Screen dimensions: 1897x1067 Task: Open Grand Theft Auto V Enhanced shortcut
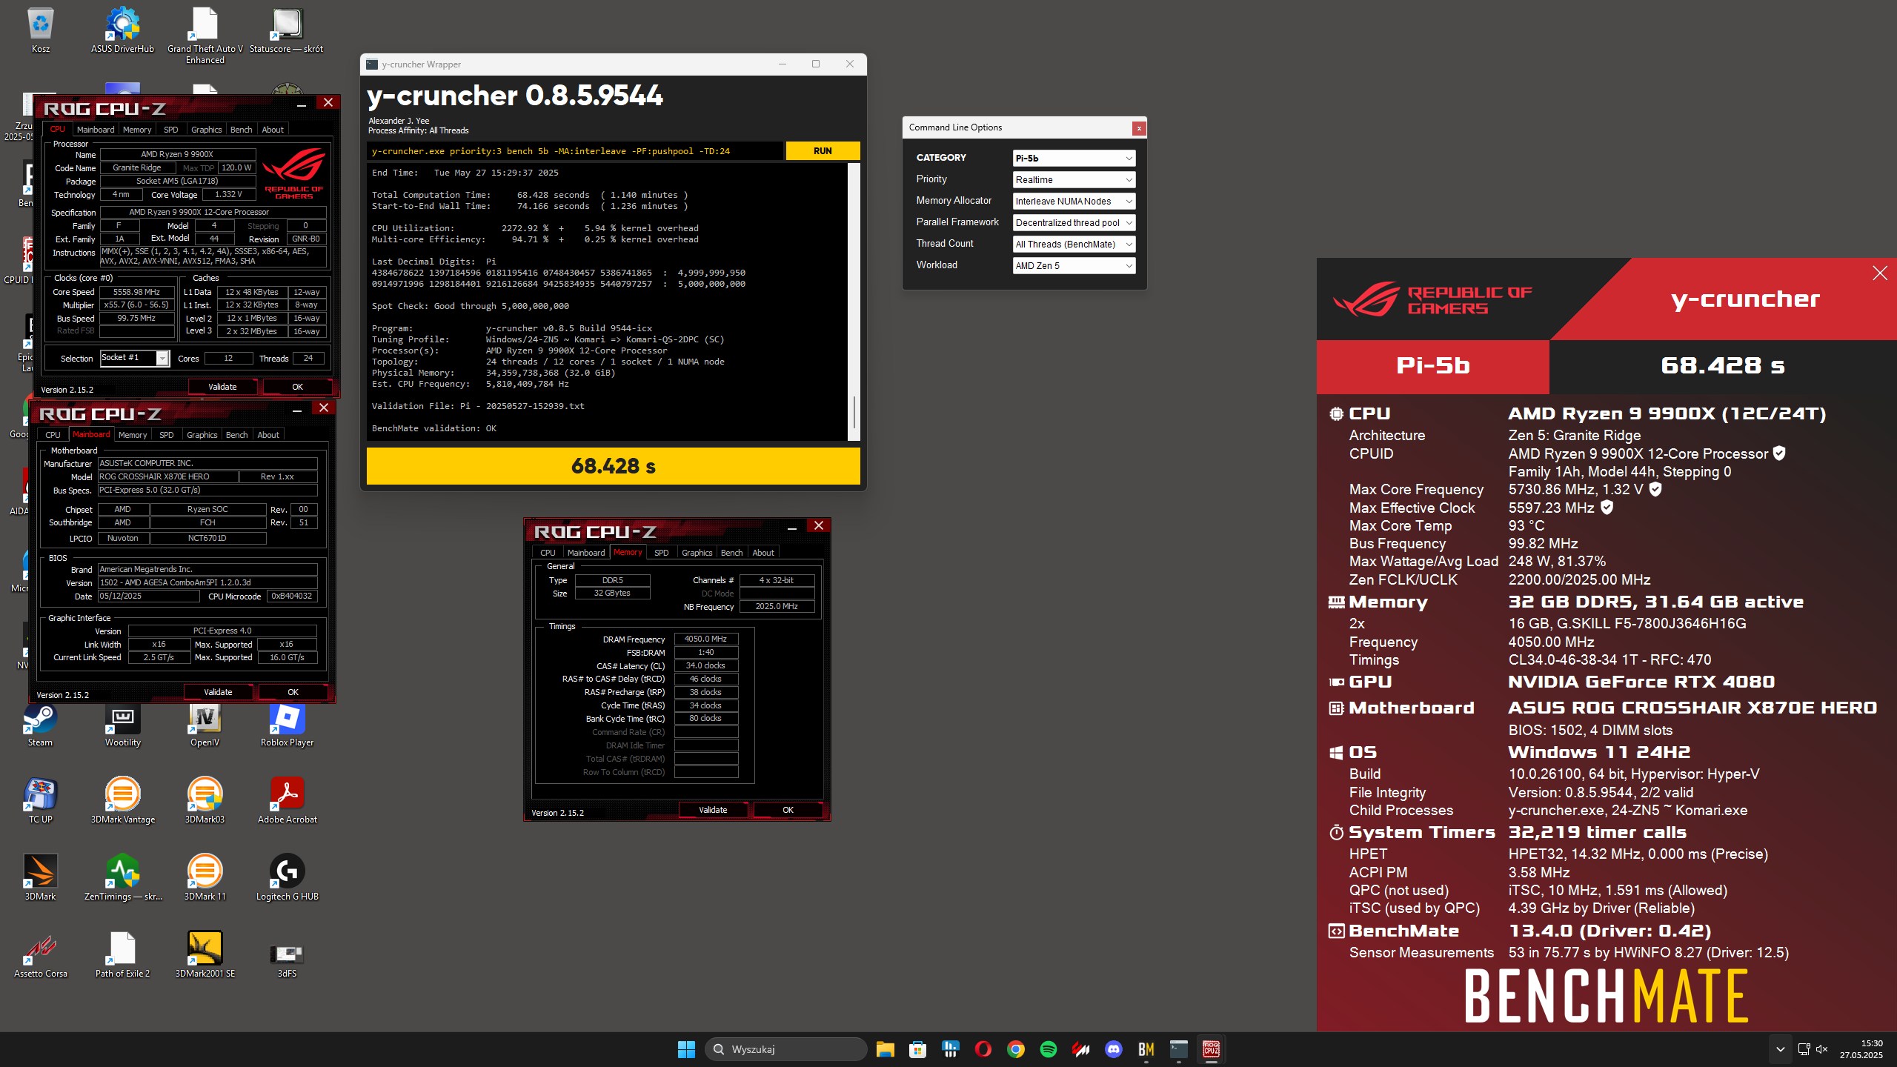click(x=205, y=36)
